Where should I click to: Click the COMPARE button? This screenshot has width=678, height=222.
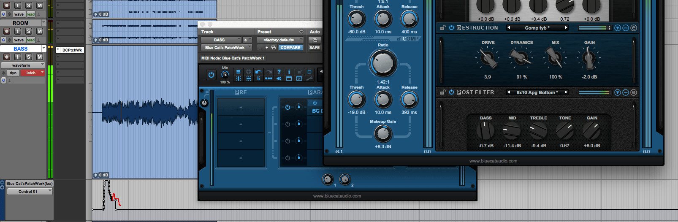(290, 48)
